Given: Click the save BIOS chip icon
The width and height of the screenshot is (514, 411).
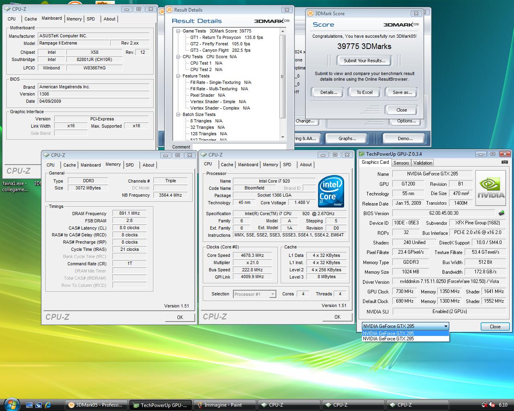Looking at the screenshot, I should (502, 213).
